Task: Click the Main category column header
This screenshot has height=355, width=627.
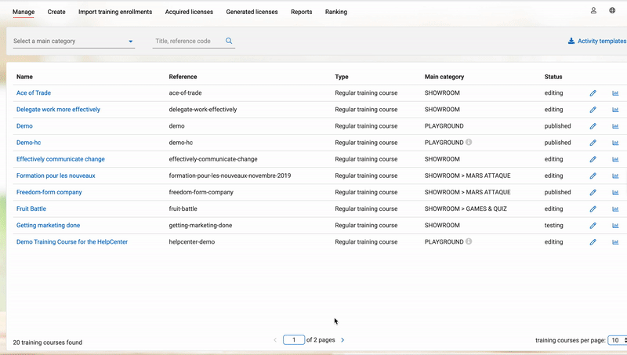Action: (444, 77)
